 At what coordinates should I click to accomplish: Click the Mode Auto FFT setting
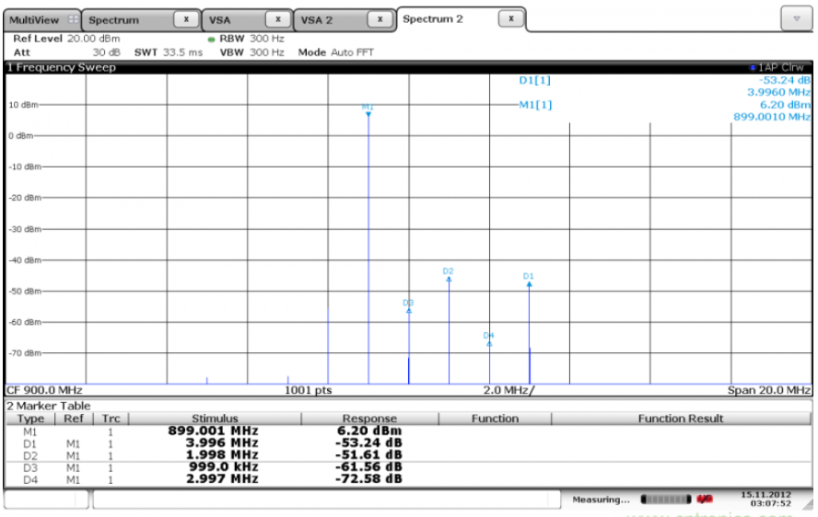click(x=335, y=52)
